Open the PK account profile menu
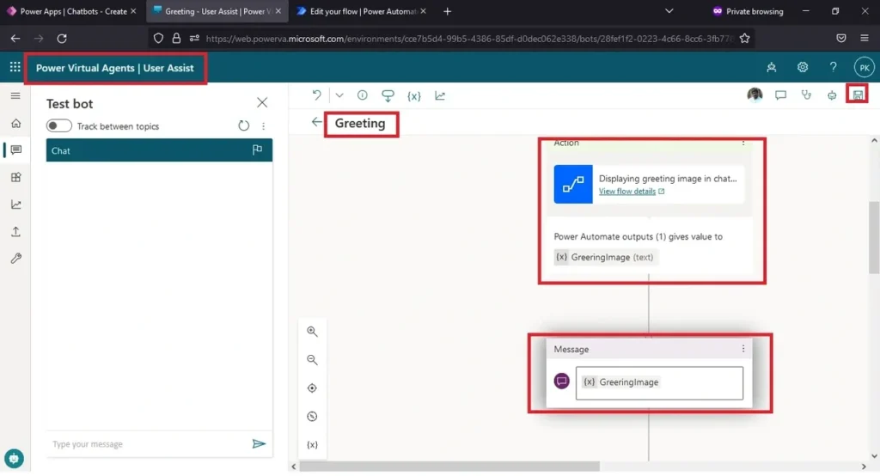The width and height of the screenshot is (880, 476). (865, 67)
